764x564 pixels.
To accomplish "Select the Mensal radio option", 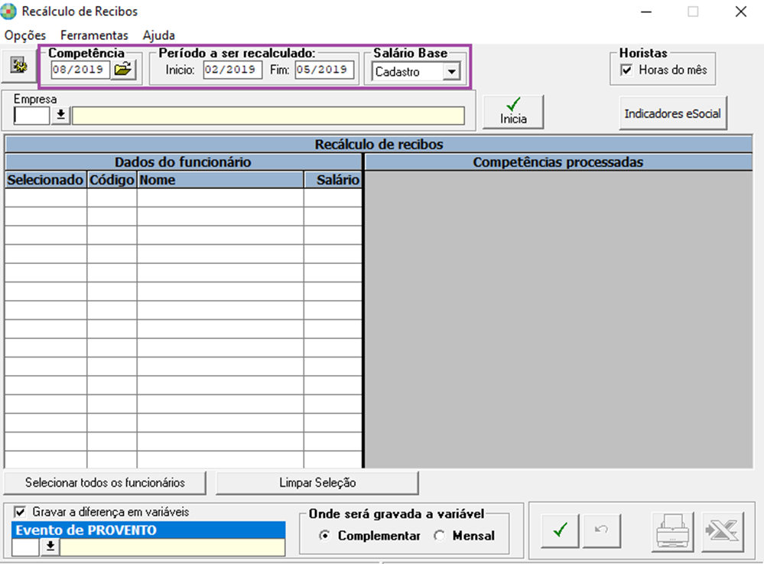I will [440, 536].
